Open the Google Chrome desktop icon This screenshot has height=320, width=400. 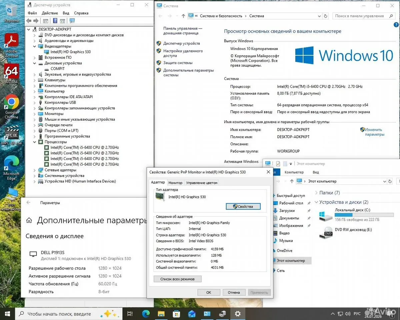pyautogui.click(x=11, y=107)
